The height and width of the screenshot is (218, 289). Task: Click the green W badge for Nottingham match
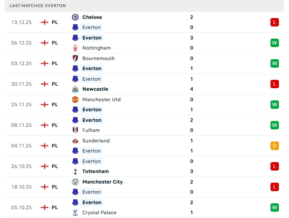[x=275, y=43]
